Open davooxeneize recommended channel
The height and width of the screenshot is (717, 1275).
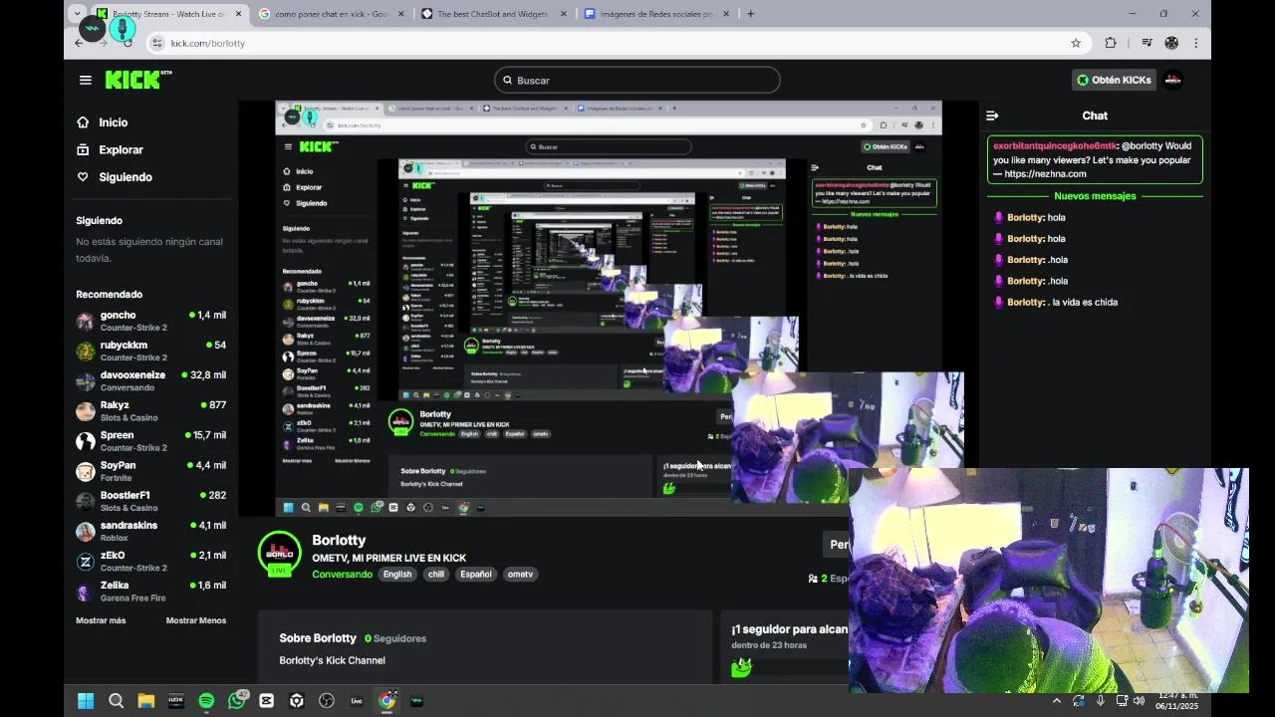tap(151, 380)
